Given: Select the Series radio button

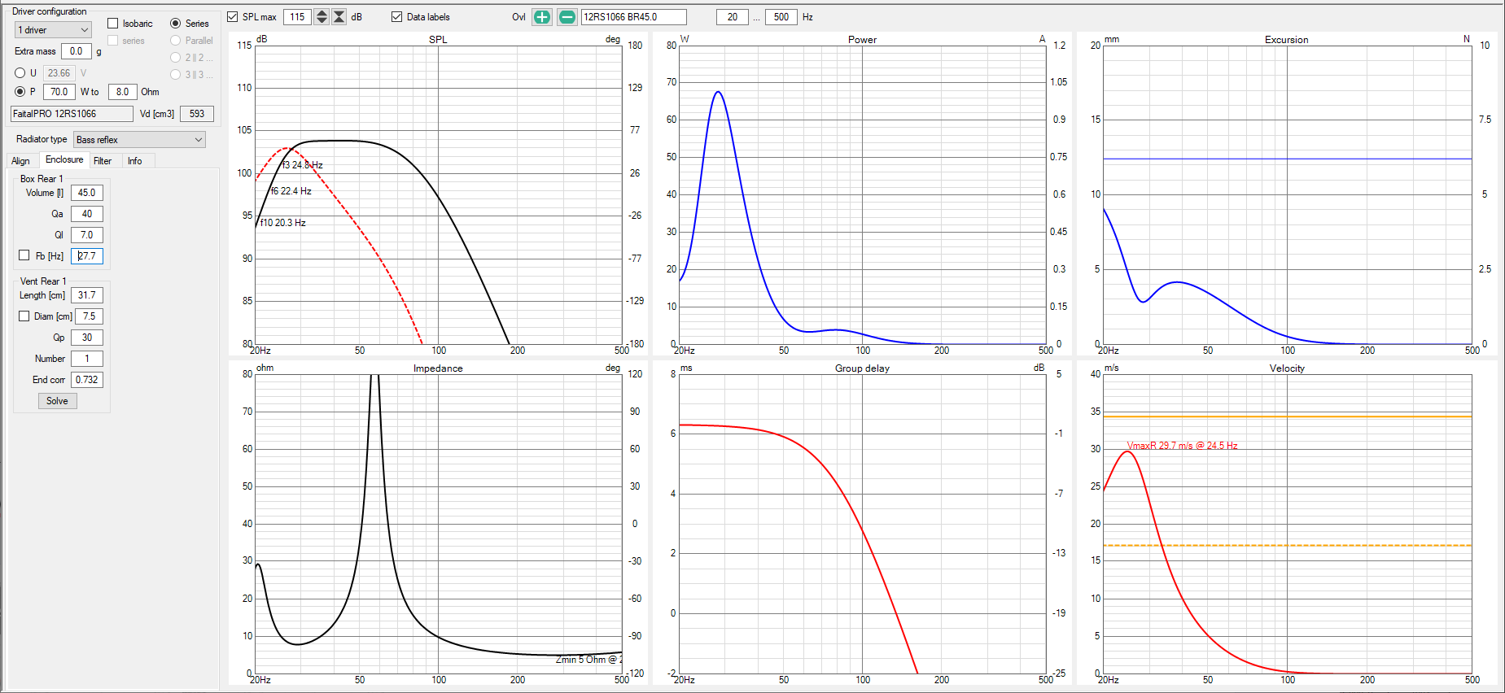Looking at the screenshot, I should tap(175, 24).
